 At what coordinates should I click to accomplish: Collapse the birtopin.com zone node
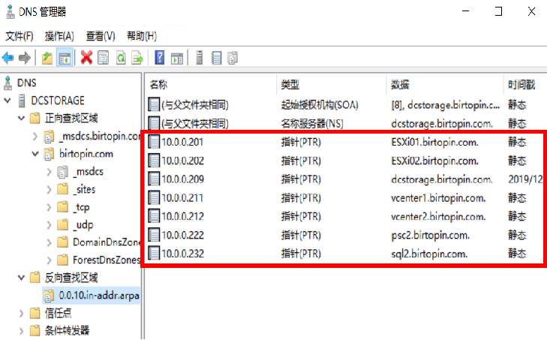tap(35, 154)
